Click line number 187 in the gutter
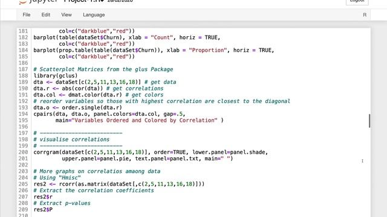 23,69
